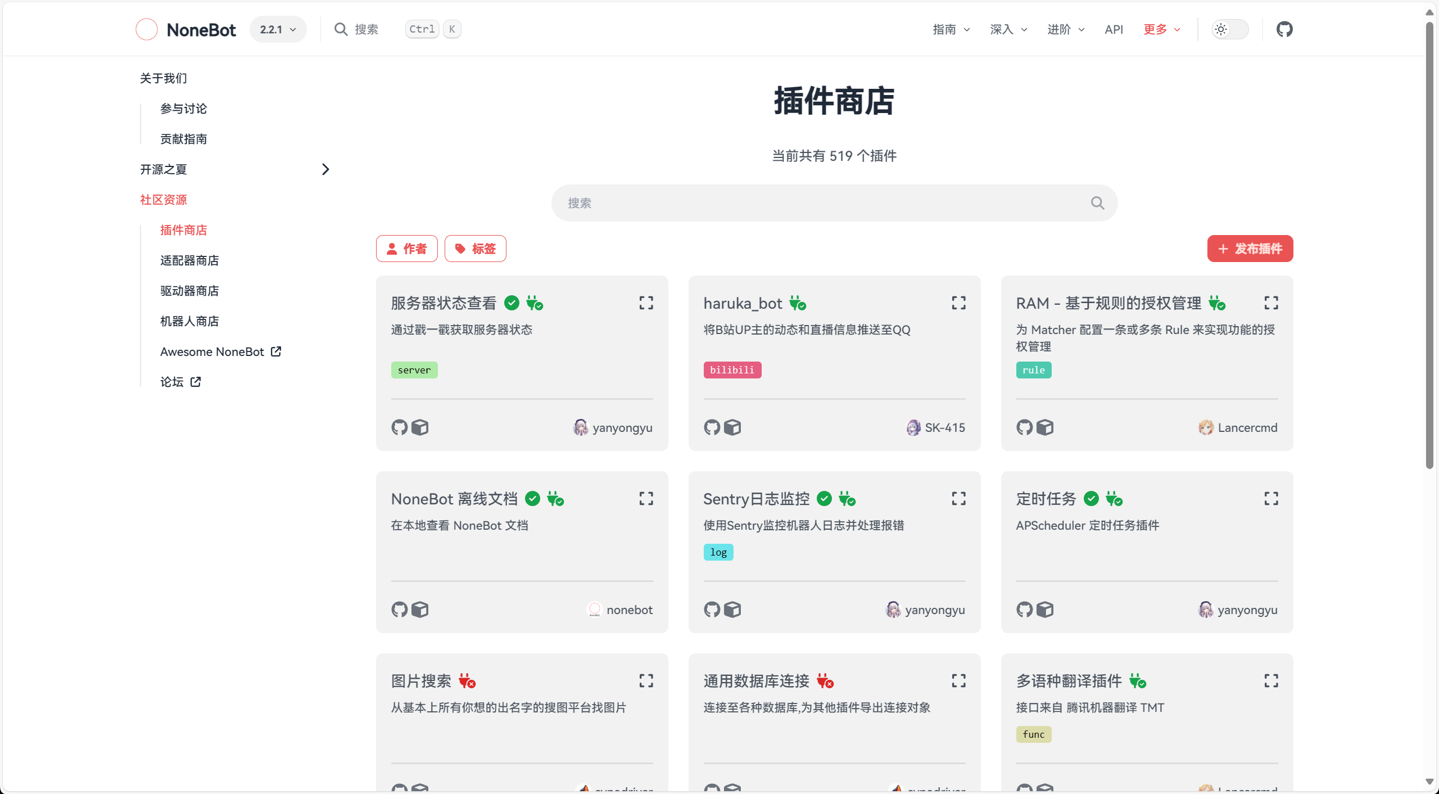Open GitHub link of 定时任务 card

coord(1024,610)
